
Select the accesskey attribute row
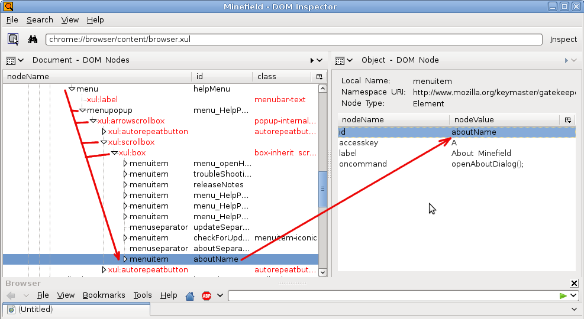pyautogui.click(x=457, y=143)
